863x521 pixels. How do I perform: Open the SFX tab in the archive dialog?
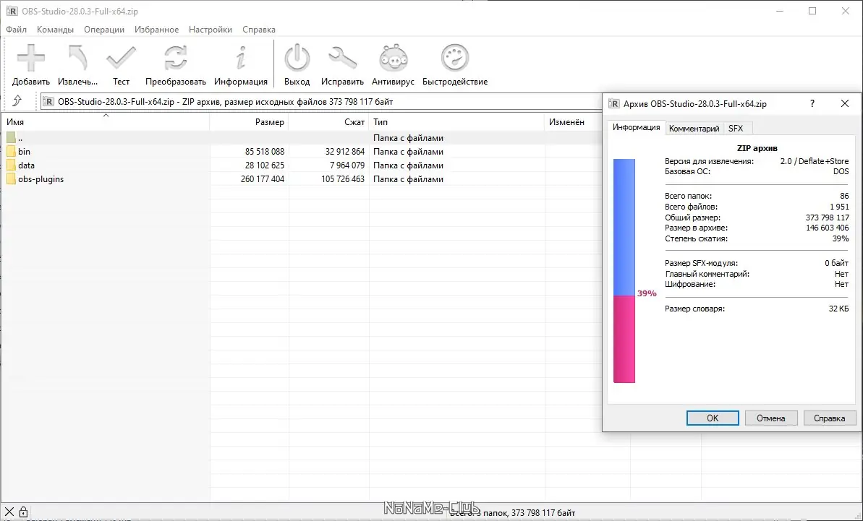pyautogui.click(x=736, y=128)
